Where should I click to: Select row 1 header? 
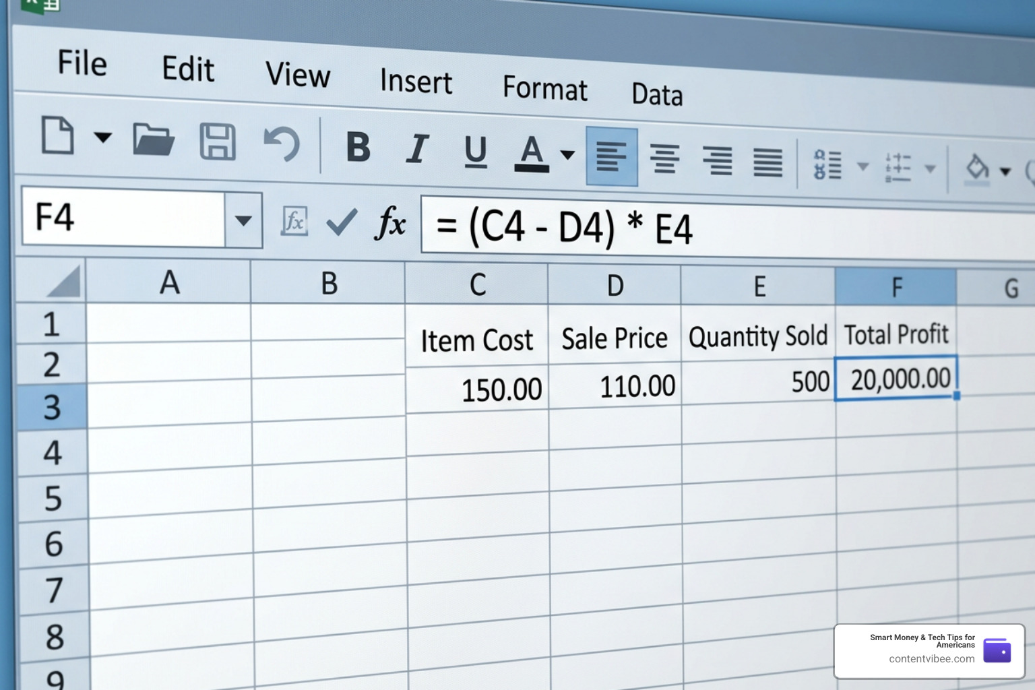[x=51, y=324]
